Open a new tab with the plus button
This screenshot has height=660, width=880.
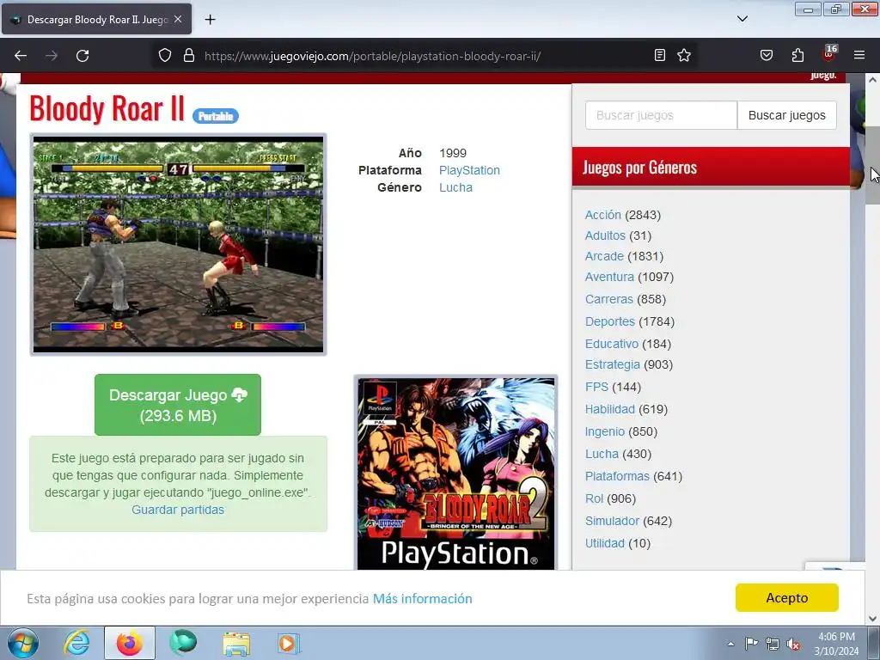coord(210,20)
